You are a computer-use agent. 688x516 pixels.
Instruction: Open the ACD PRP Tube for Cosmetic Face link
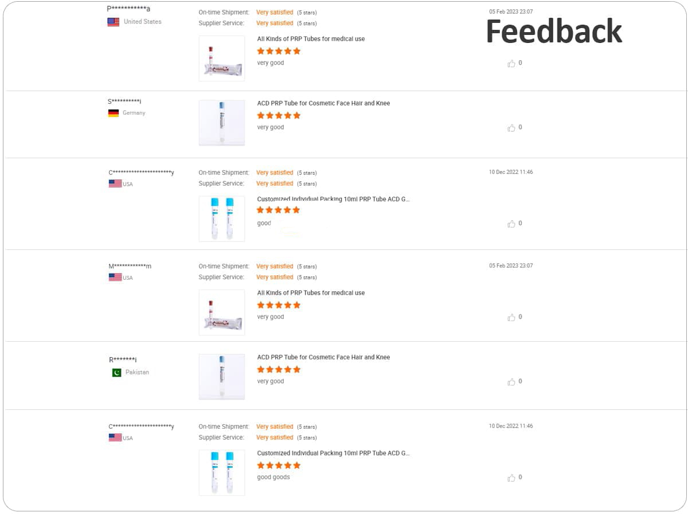[x=324, y=103]
